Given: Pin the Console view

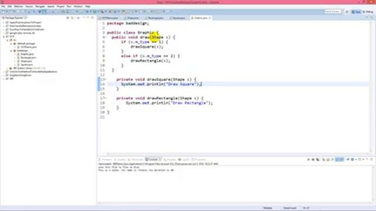Looking at the screenshot, I should click(x=348, y=159).
